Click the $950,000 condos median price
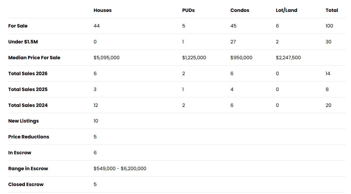 point(241,58)
